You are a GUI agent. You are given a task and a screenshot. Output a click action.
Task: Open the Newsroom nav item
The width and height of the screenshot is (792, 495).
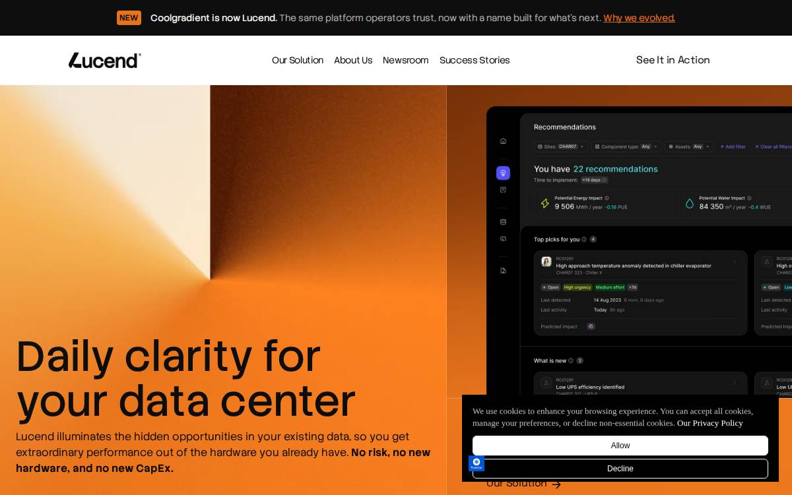tap(406, 60)
